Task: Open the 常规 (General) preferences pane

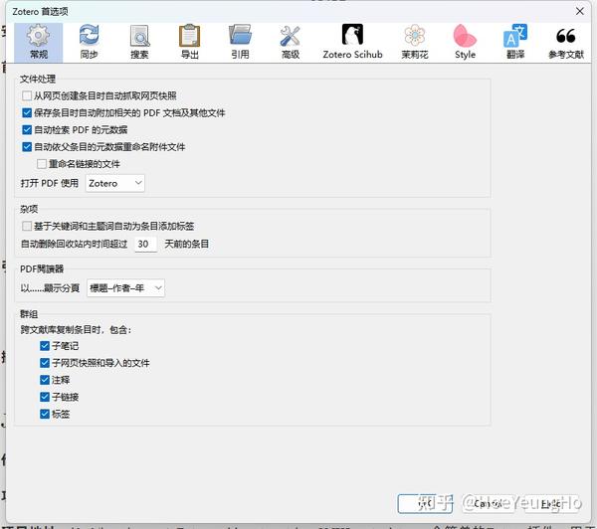Action: click(x=39, y=42)
